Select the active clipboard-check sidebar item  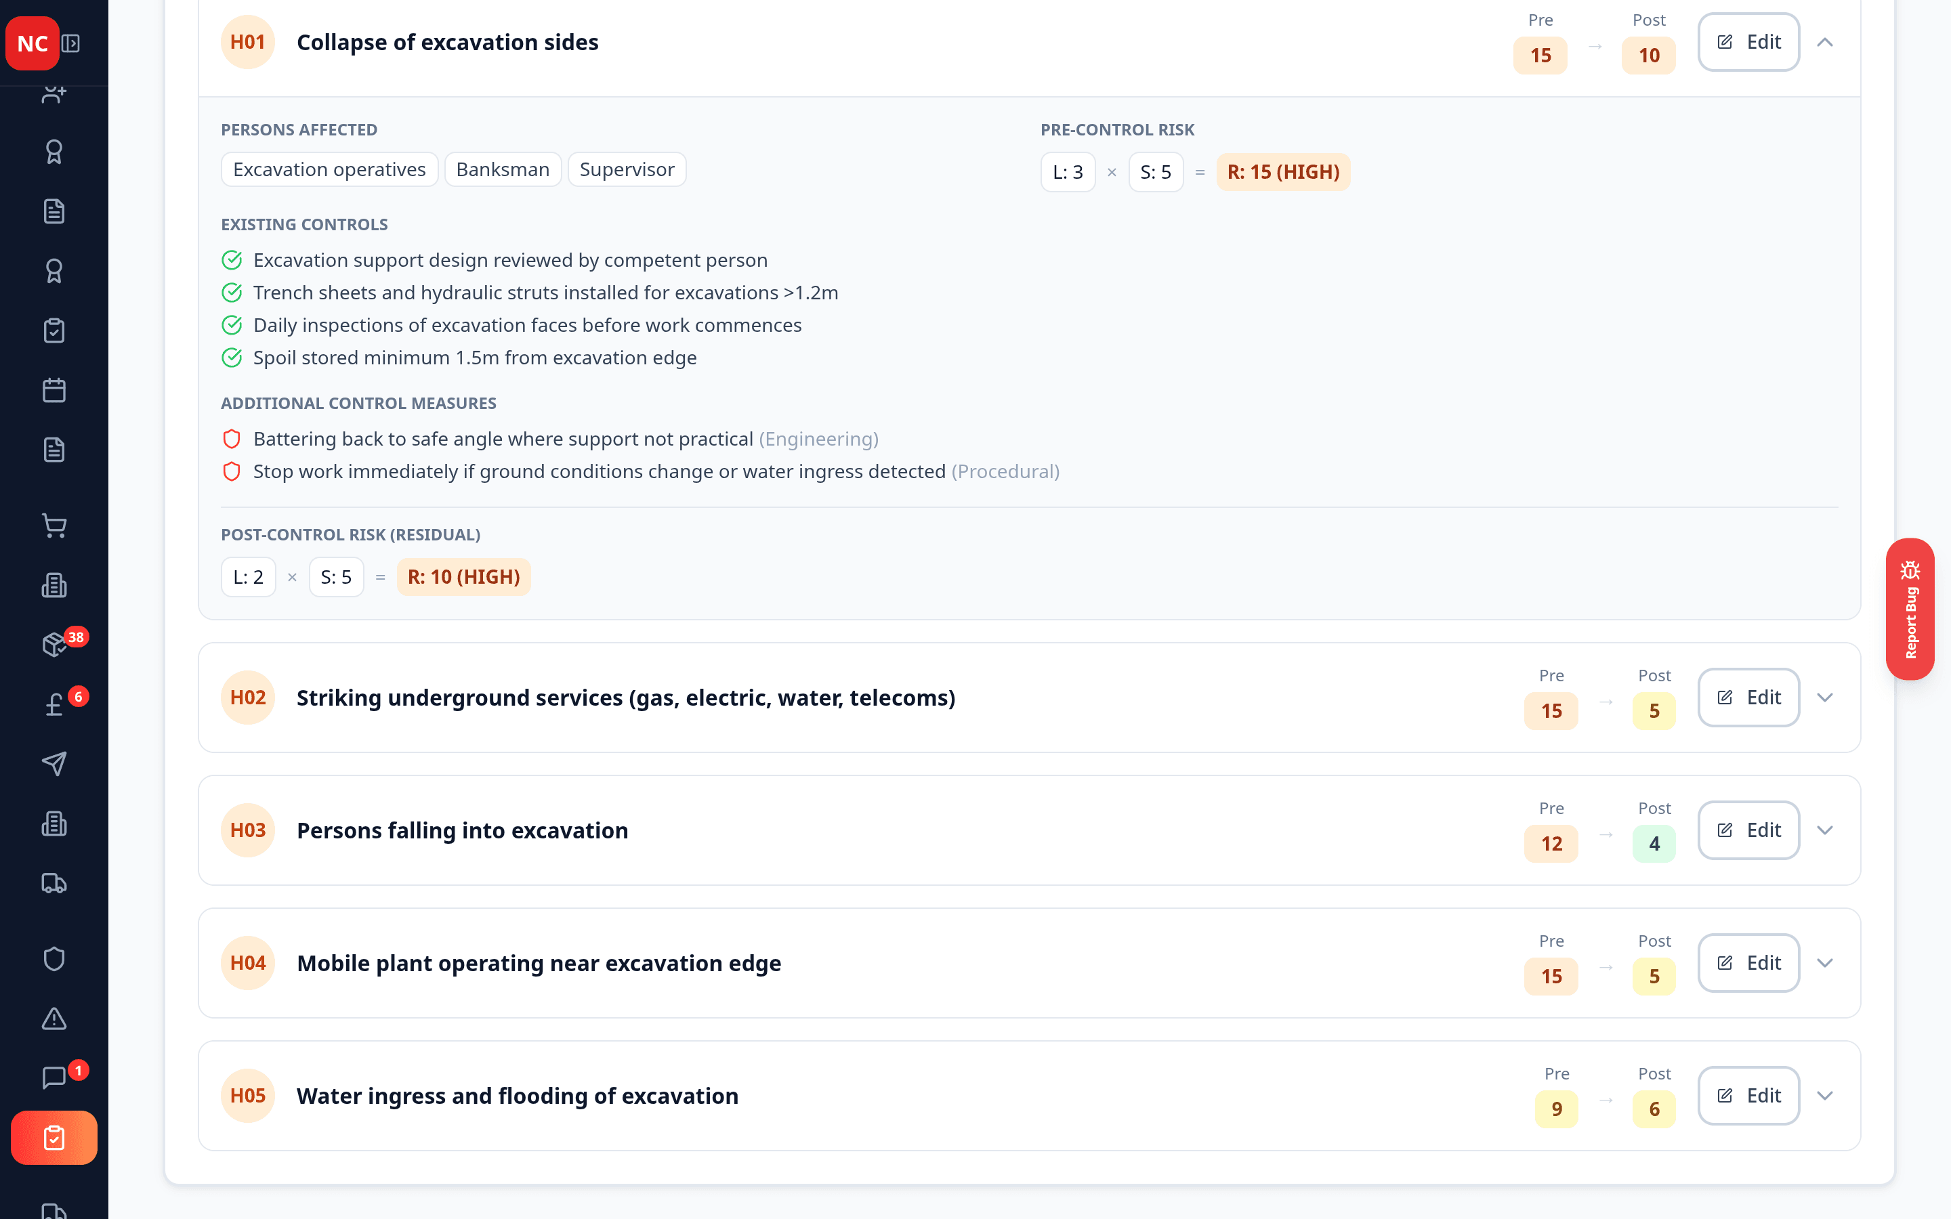point(54,1138)
